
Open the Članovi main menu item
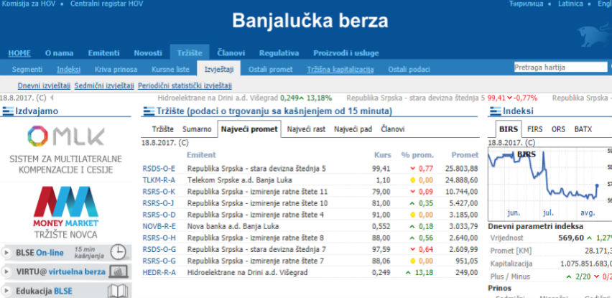231,53
